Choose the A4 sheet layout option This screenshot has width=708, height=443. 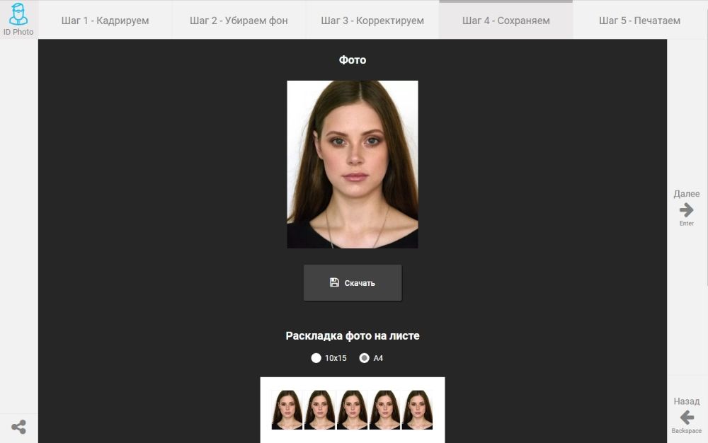coord(365,358)
